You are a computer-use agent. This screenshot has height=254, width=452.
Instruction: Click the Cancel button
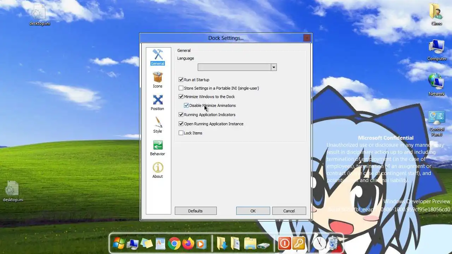(289, 211)
